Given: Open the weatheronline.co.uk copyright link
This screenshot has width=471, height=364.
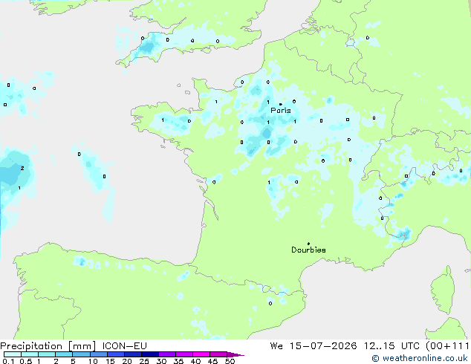Looking at the screenshot, I should pyautogui.click(x=420, y=358).
